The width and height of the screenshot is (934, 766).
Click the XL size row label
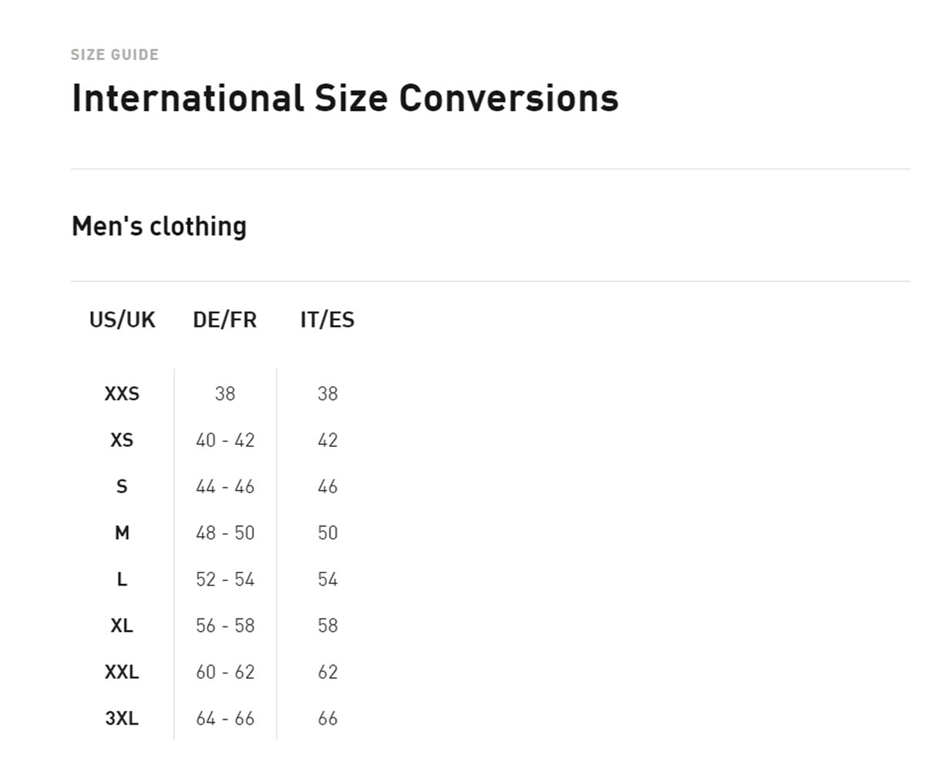[x=122, y=625]
